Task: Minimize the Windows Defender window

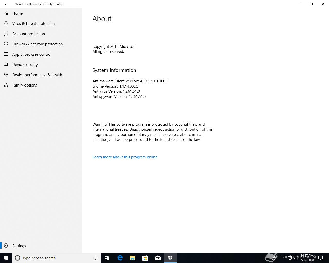Action: coord(299,4)
